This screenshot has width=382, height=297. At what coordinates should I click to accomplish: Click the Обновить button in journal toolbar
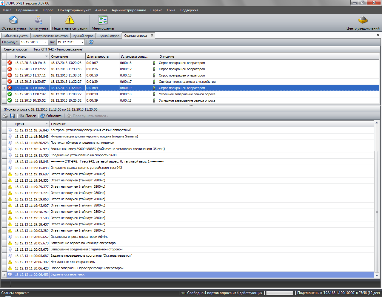click(51, 116)
